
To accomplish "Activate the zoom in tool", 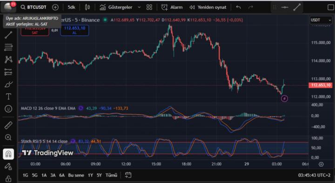I will pos(8,137).
